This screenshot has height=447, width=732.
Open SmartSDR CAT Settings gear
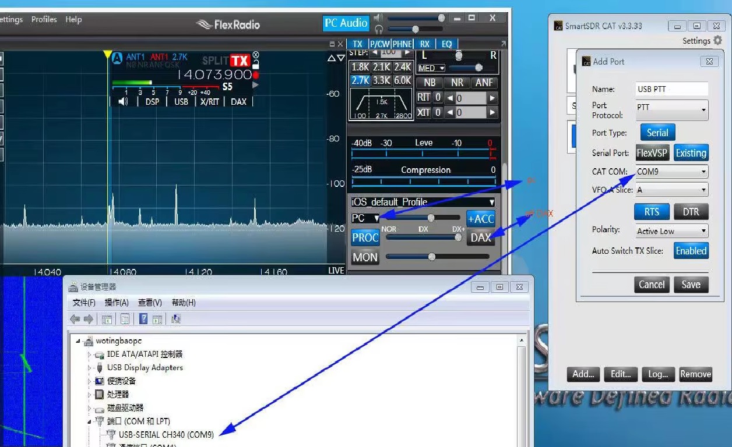point(717,40)
